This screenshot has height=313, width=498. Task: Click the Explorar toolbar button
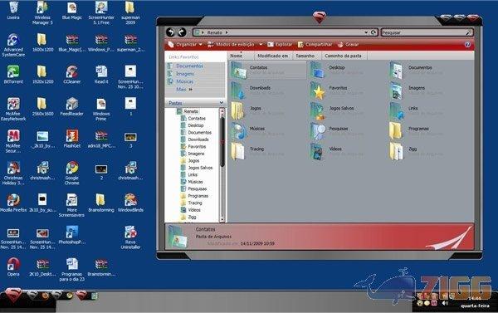pos(280,45)
